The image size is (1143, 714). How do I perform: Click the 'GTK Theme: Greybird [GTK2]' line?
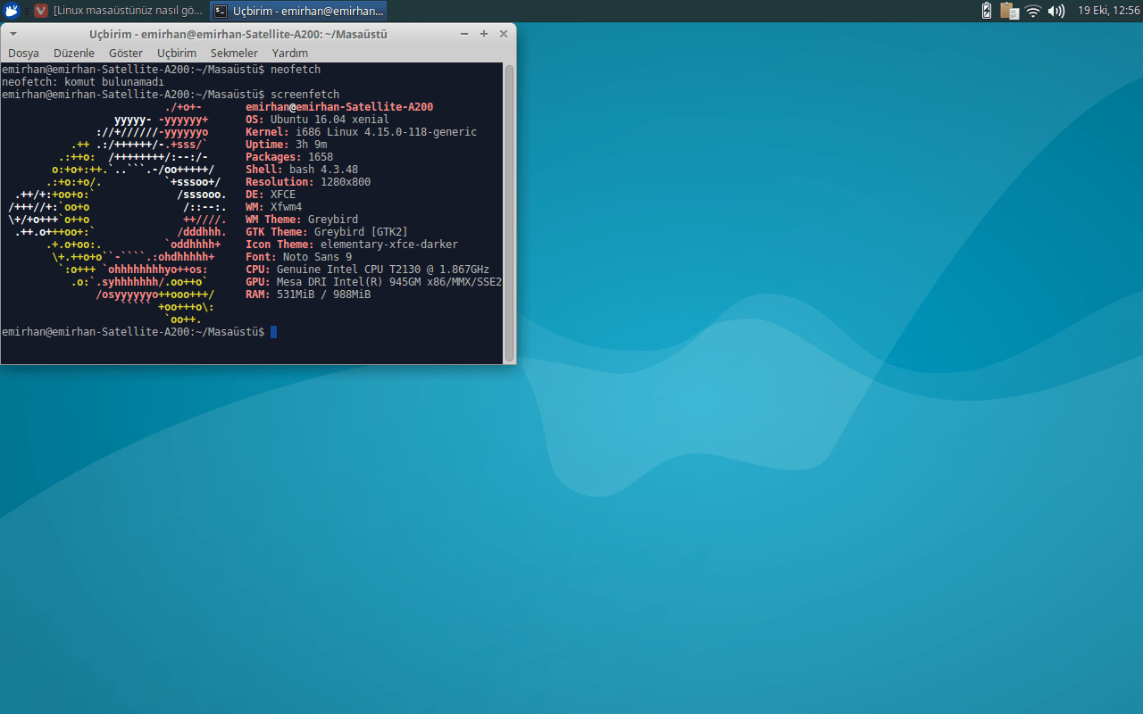pyautogui.click(x=327, y=232)
